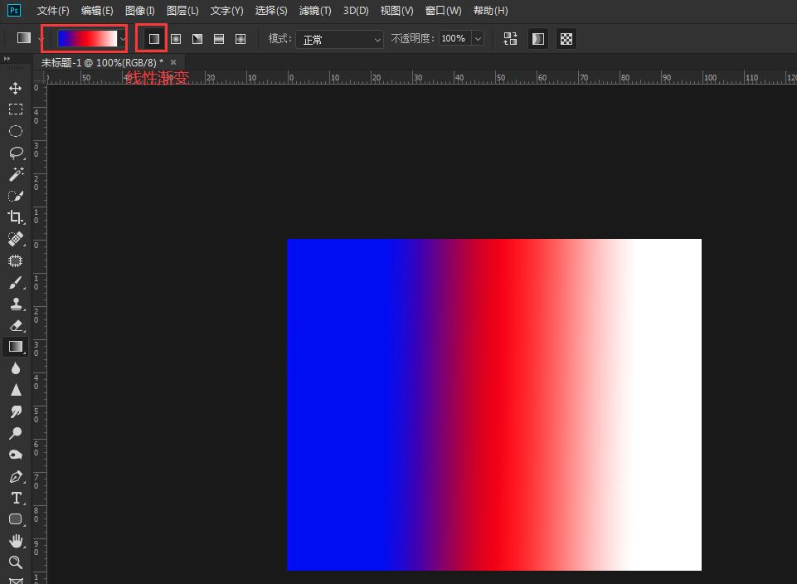Open the 滤镜(T) menu
797x584 pixels.
point(314,11)
